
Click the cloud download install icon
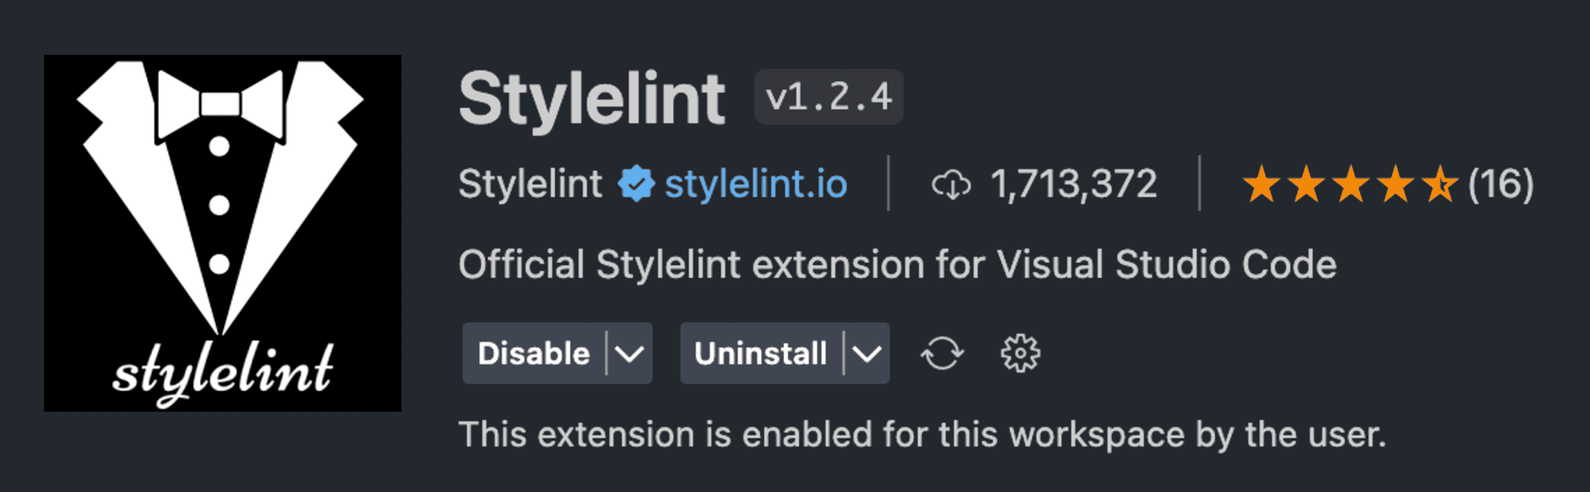pos(951,184)
